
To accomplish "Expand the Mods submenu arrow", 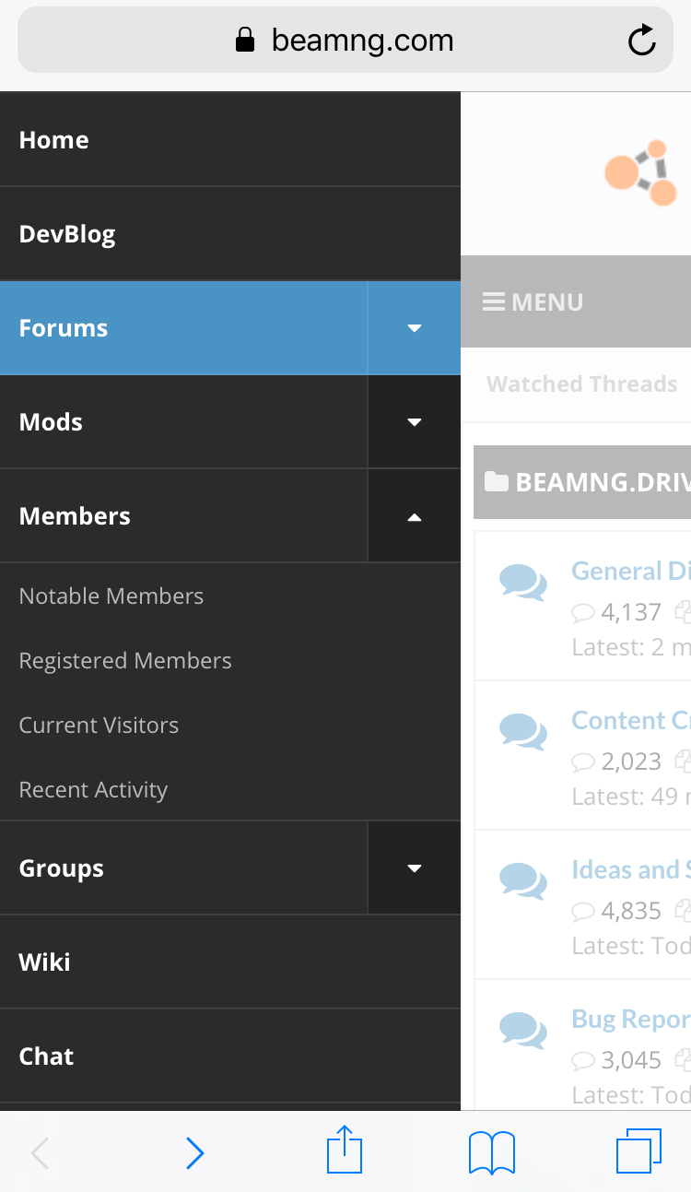I will coord(415,422).
